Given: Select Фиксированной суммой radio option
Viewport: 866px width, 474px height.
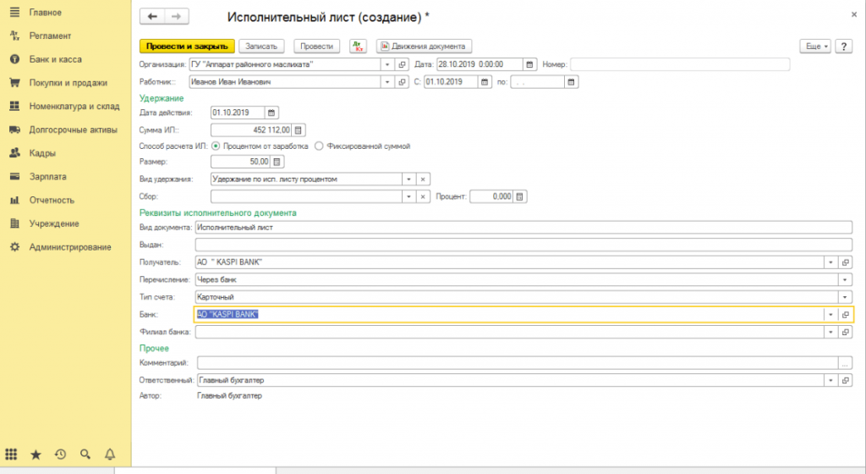Looking at the screenshot, I should coord(319,146).
